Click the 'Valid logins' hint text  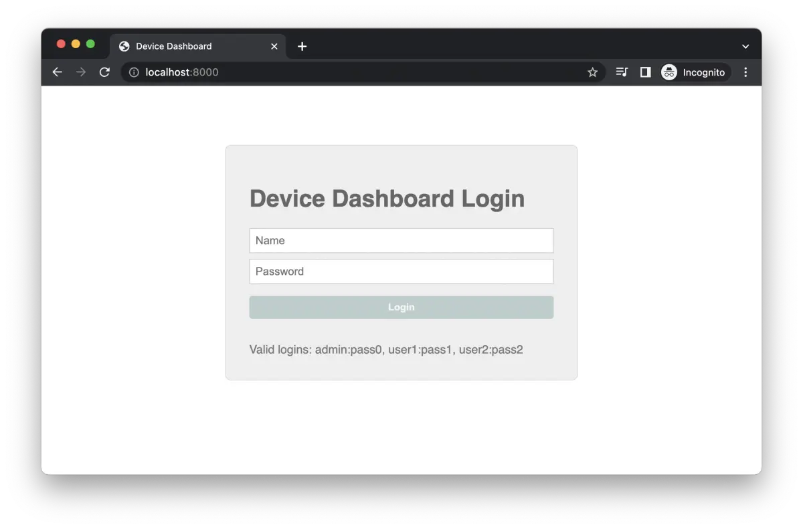point(386,349)
